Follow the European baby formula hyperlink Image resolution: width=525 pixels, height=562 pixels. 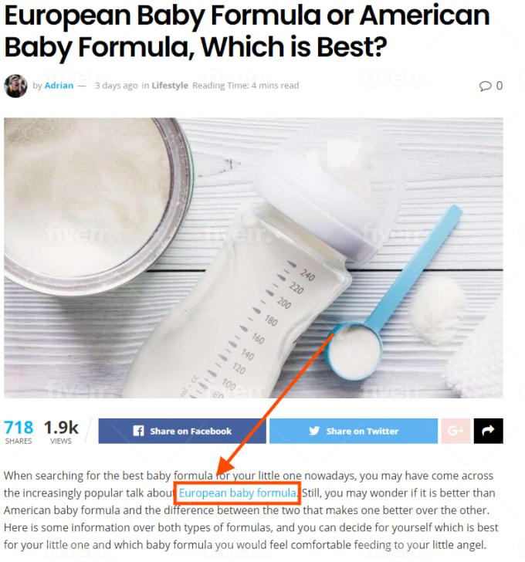pyautogui.click(x=237, y=493)
